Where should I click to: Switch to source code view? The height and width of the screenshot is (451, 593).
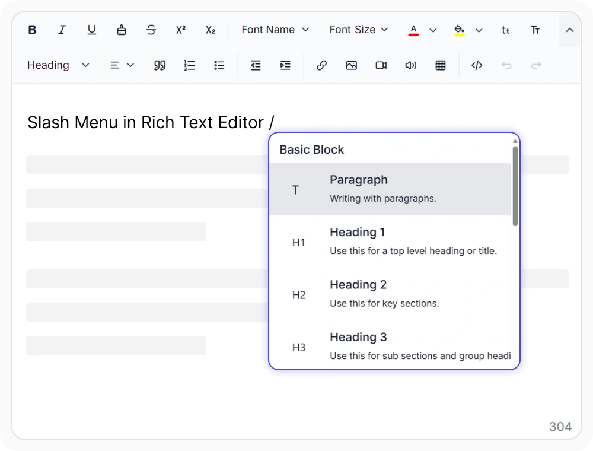pos(477,65)
